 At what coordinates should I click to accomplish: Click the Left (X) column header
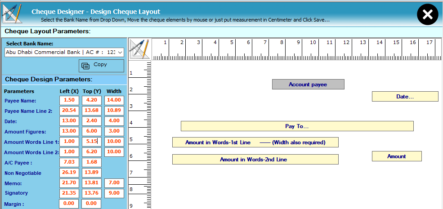[x=69, y=91]
